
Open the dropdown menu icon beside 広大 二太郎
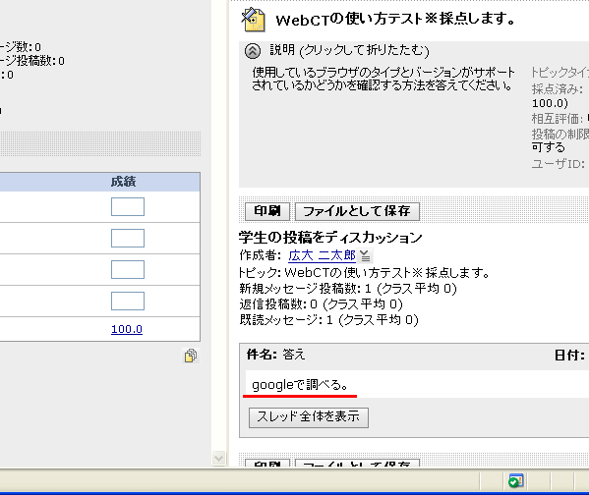point(365,256)
